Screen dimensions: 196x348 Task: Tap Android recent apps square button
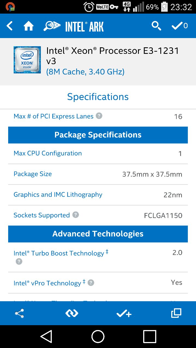(x=150, y=337)
